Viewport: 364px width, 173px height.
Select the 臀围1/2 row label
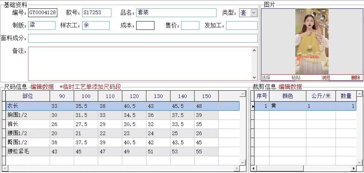click(28, 142)
